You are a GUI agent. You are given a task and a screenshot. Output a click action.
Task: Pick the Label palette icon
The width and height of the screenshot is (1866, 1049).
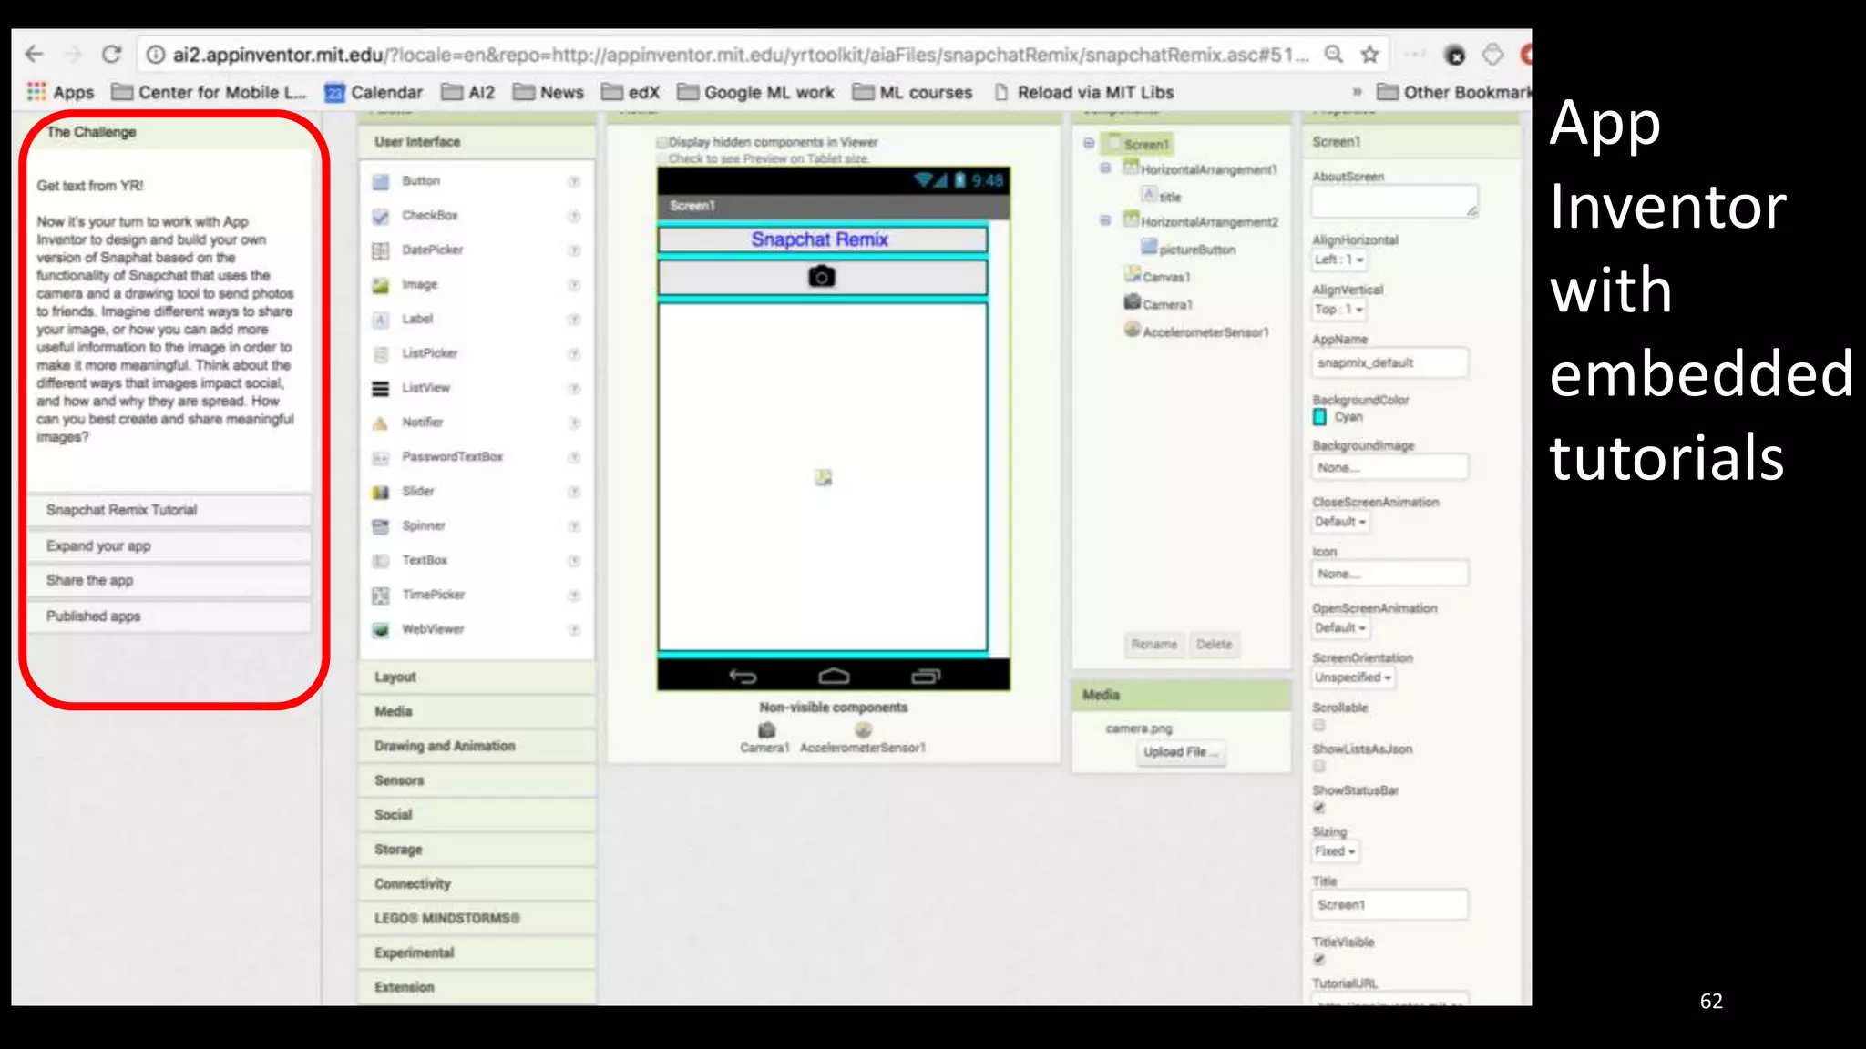[x=381, y=320]
